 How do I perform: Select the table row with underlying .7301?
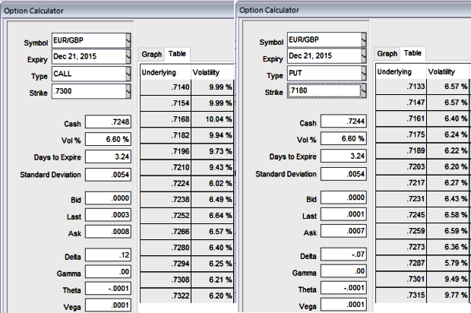(x=423, y=302)
